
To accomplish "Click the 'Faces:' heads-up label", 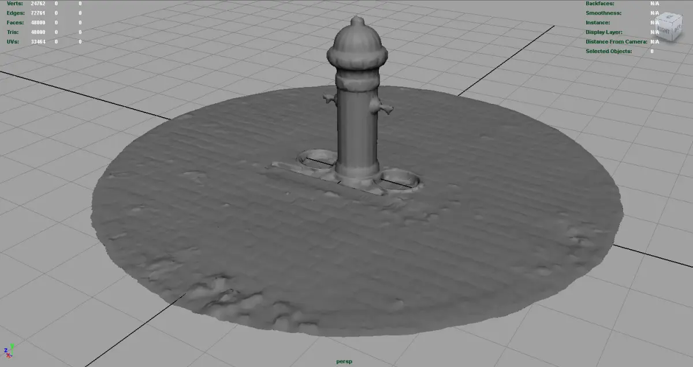I will [x=14, y=23].
